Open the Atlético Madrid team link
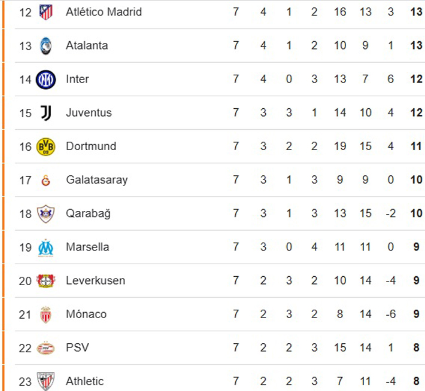Image resolution: width=425 pixels, height=391 pixels. [x=104, y=12]
